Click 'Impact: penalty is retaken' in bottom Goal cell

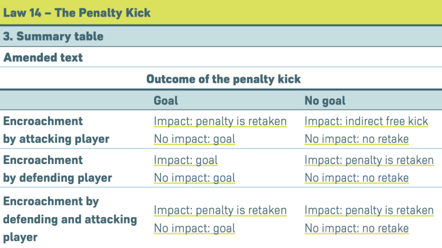click(220, 210)
